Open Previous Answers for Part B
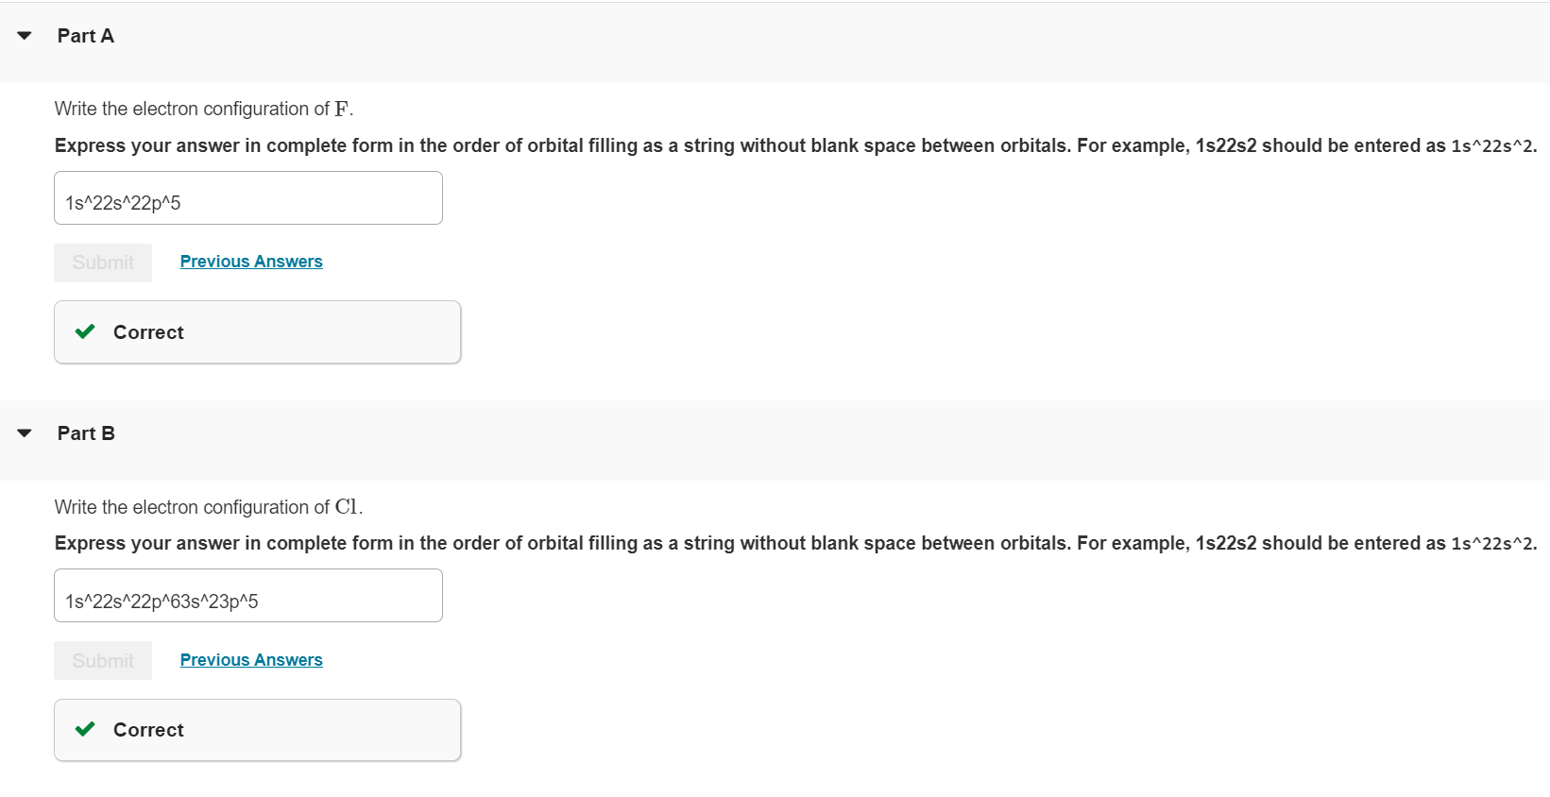The image size is (1550, 797). (x=250, y=660)
